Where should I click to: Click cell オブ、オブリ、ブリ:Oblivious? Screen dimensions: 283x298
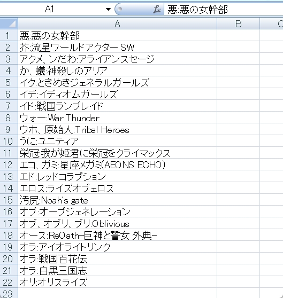[x=117, y=223]
